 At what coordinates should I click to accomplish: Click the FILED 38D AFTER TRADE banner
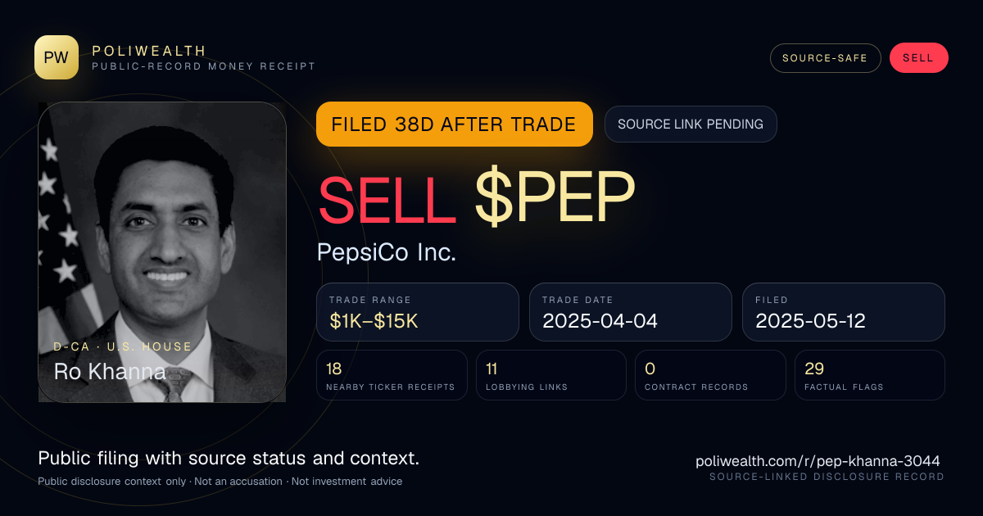click(x=454, y=124)
